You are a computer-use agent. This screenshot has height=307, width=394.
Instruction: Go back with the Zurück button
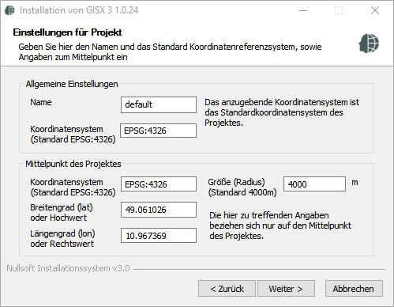227,289
